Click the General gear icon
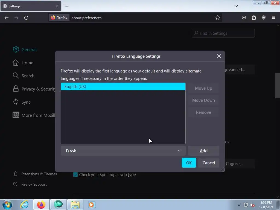280x210 pixels. coord(16,49)
